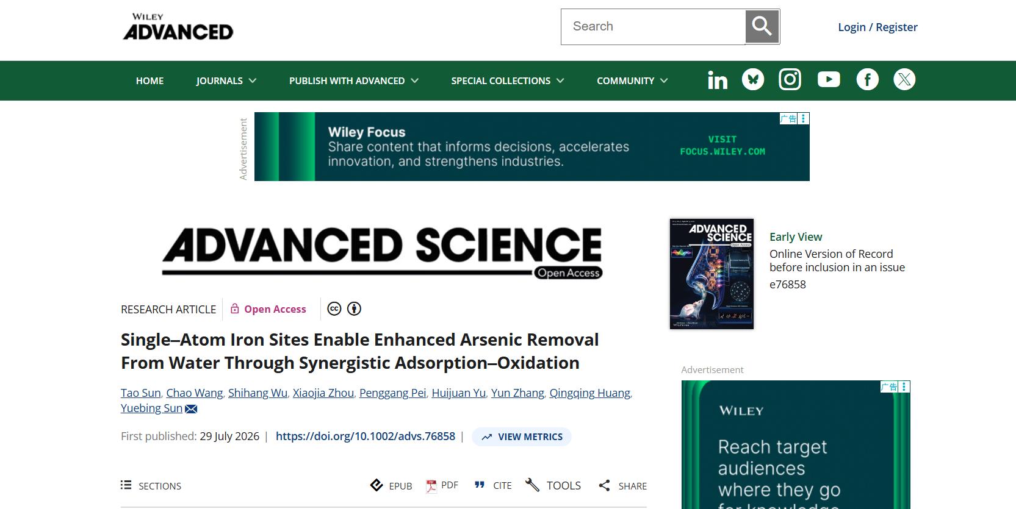Click the 'Single–Atom Iron Sites' article title
This screenshot has height=509, width=1016.
360,351
